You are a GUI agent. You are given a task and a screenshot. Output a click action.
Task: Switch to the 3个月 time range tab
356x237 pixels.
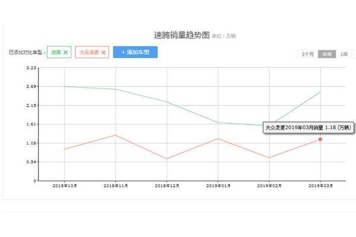click(307, 55)
